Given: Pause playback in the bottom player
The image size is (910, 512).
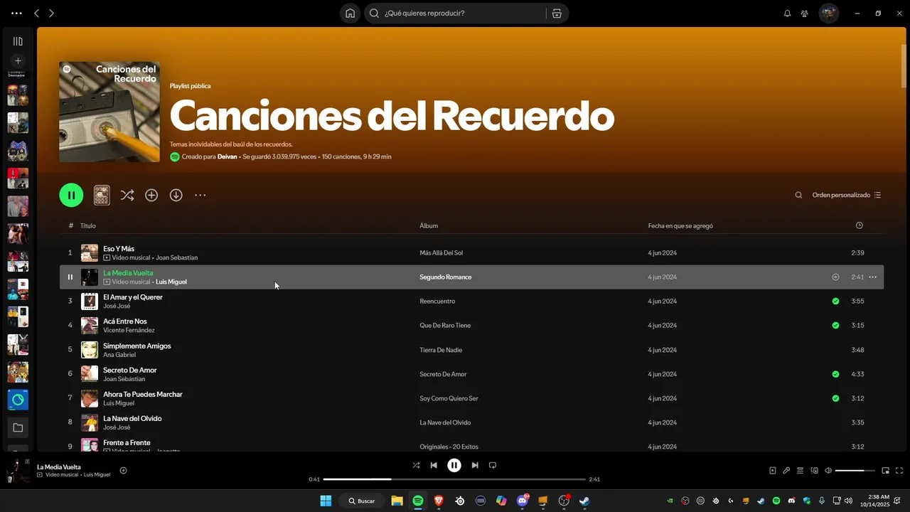Looking at the screenshot, I should point(454,465).
